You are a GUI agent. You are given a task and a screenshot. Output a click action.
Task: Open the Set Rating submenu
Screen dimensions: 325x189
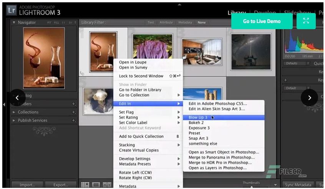pos(148,117)
